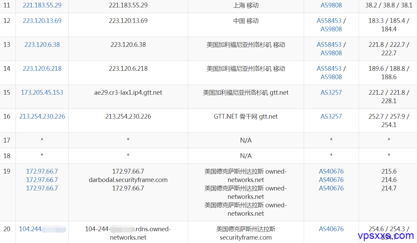Select hop number 19

[x=7, y=171]
